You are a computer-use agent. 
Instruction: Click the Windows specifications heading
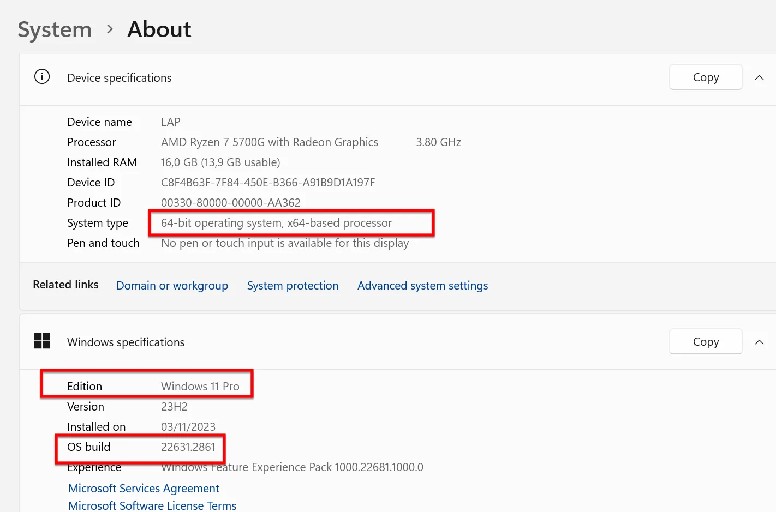[x=126, y=342]
